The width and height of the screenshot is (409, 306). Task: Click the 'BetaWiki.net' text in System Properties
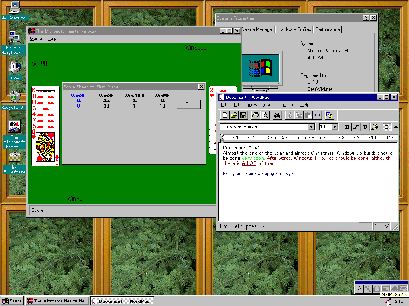pyautogui.click(x=320, y=89)
